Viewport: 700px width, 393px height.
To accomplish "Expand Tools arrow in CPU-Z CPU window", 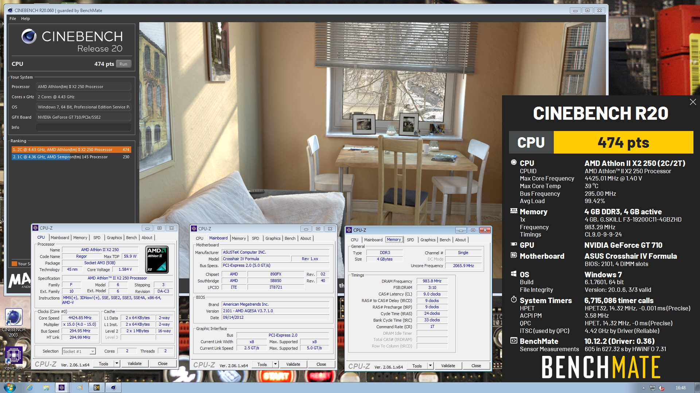I will click(117, 364).
